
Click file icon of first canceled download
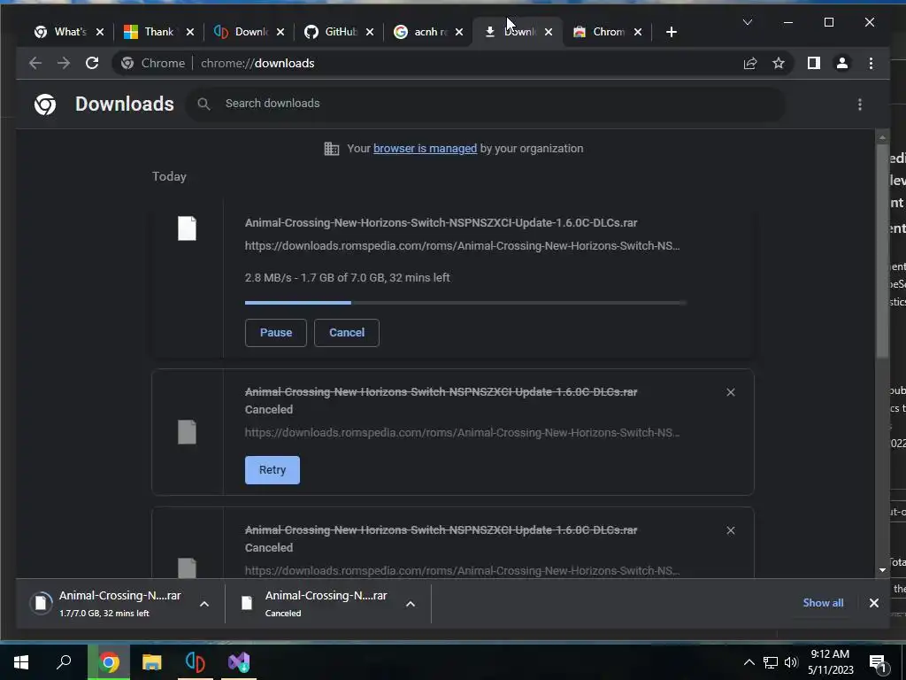click(x=187, y=432)
